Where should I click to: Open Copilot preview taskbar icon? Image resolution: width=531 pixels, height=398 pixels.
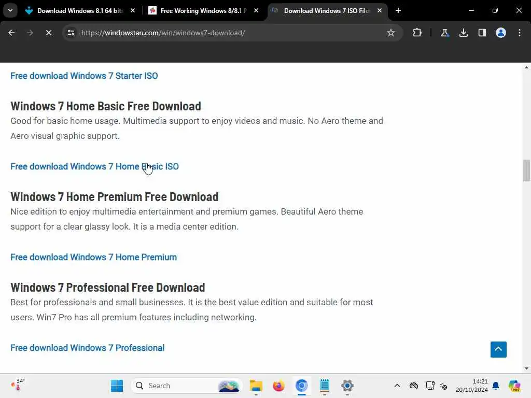(x=514, y=386)
